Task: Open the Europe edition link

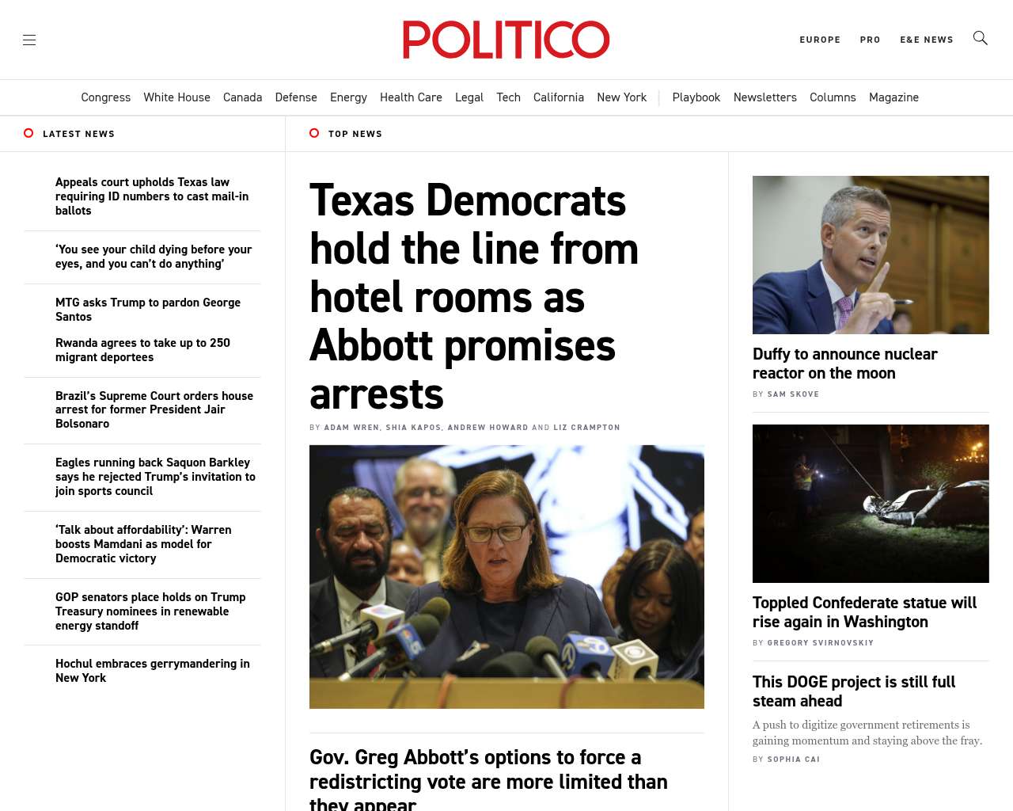Action: click(820, 40)
